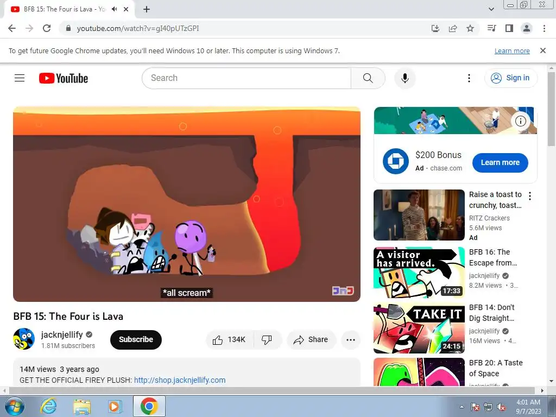Open the shop.jacknjellify.com link
The height and width of the screenshot is (417, 556).
(180, 380)
